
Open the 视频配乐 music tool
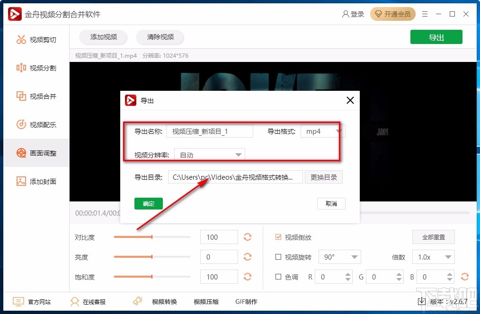[36, 125]
